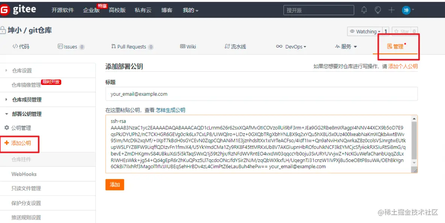Image resolution: width=445 pixels, height=223 pixels.
Task: Click inside the public key textarea
Action: click(x=258, y=144)
